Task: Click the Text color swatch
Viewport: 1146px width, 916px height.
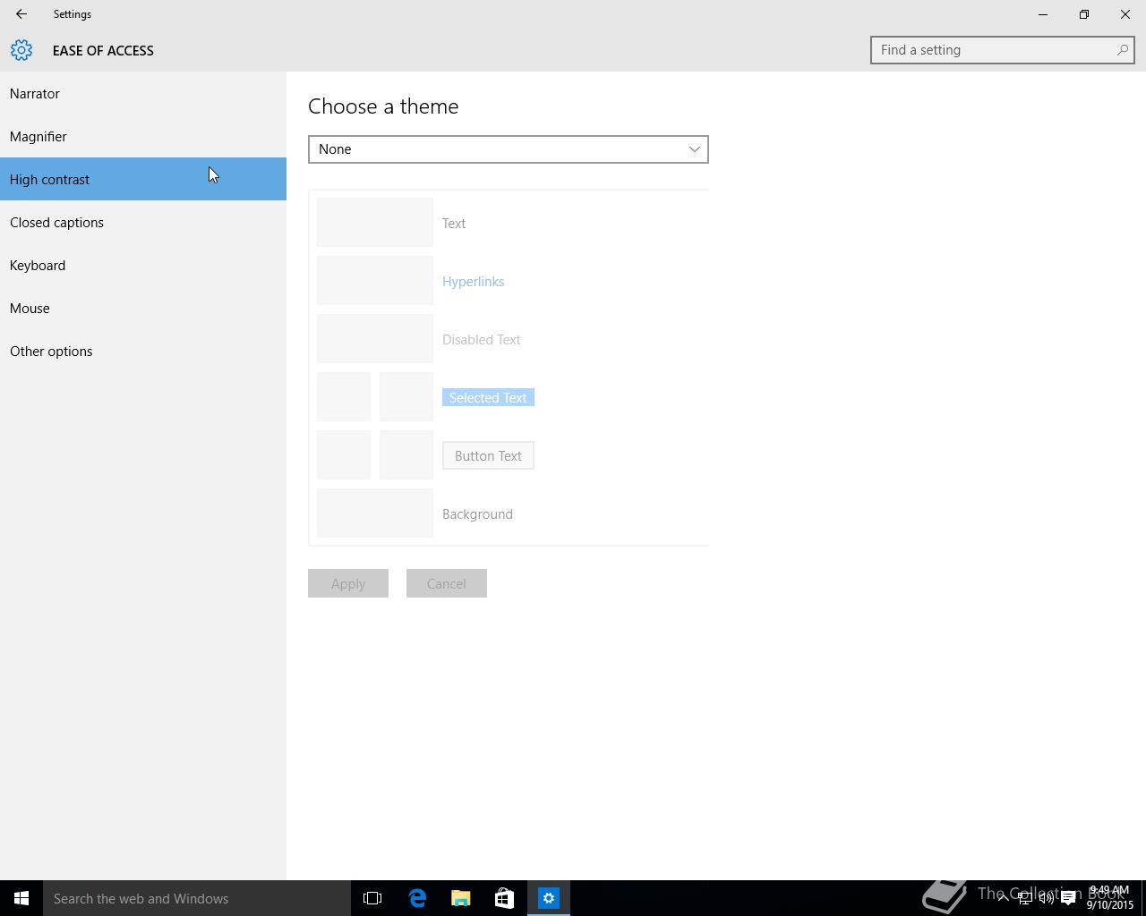Action: 375,223
